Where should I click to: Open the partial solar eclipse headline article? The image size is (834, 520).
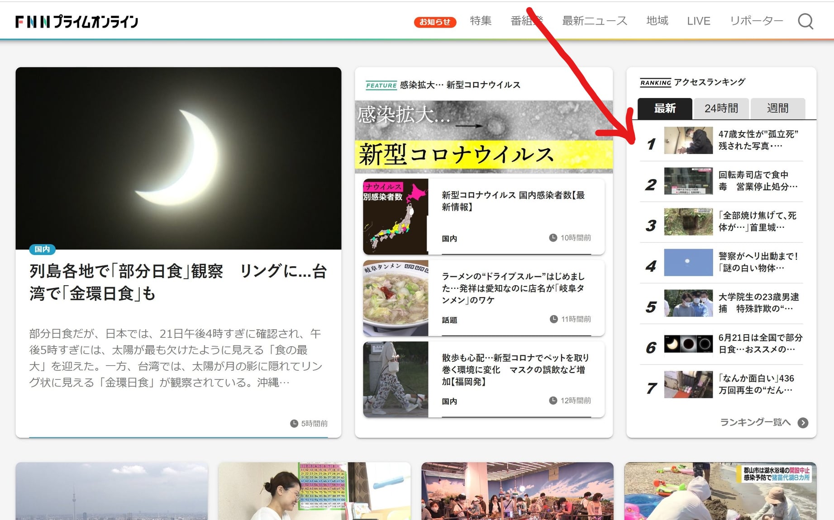(178, 282)
